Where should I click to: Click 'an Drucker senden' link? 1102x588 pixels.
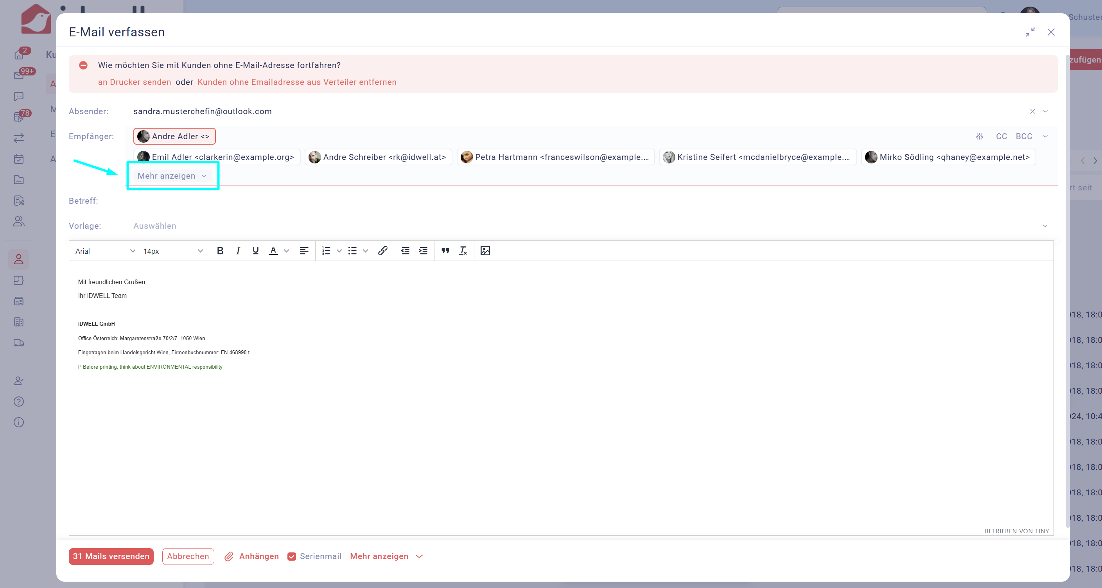(x=134, y=82)
